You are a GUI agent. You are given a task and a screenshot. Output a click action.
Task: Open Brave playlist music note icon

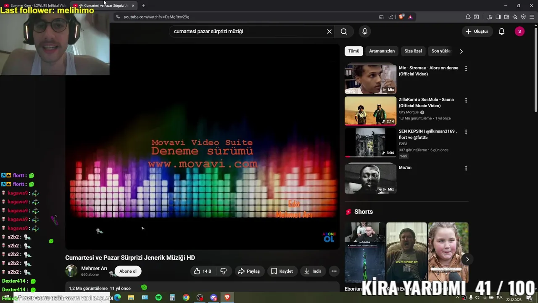click(490, 17)
